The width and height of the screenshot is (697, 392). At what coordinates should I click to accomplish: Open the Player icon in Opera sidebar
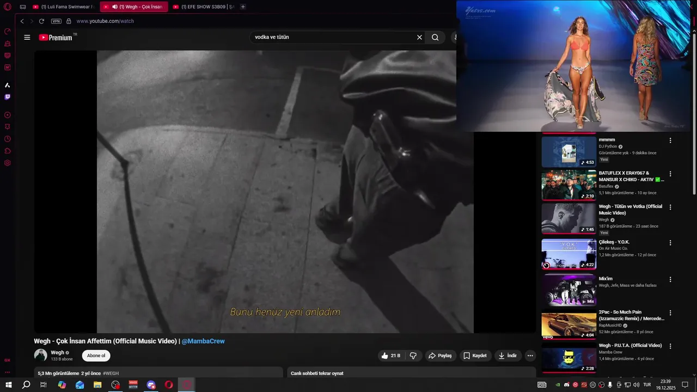click(8, 115)
